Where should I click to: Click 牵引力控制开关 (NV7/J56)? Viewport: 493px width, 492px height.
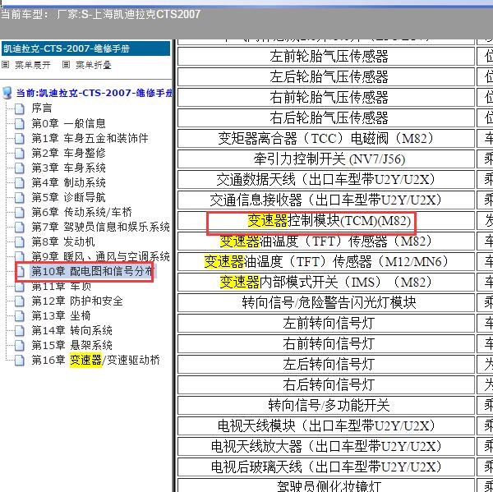pyautogui.click(x=326, y=159)
